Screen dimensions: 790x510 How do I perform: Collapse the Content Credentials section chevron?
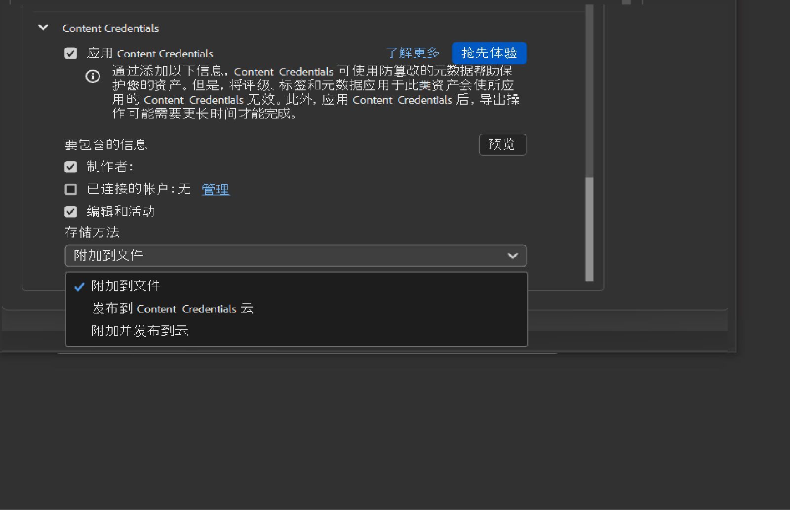pos(43,28)
